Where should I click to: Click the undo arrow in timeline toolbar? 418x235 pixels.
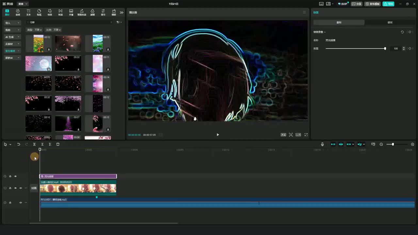19,144
